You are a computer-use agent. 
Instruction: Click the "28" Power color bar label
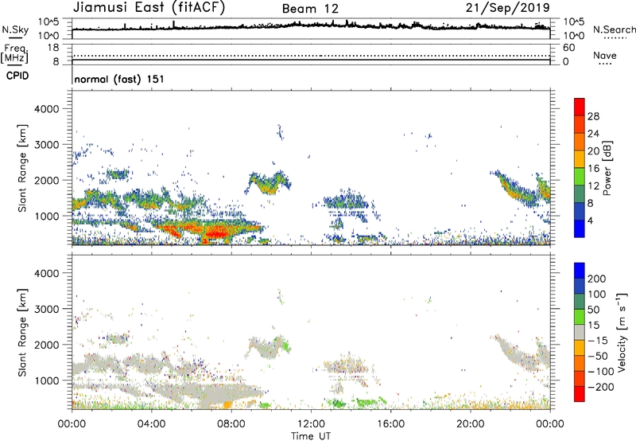[593, 116]
